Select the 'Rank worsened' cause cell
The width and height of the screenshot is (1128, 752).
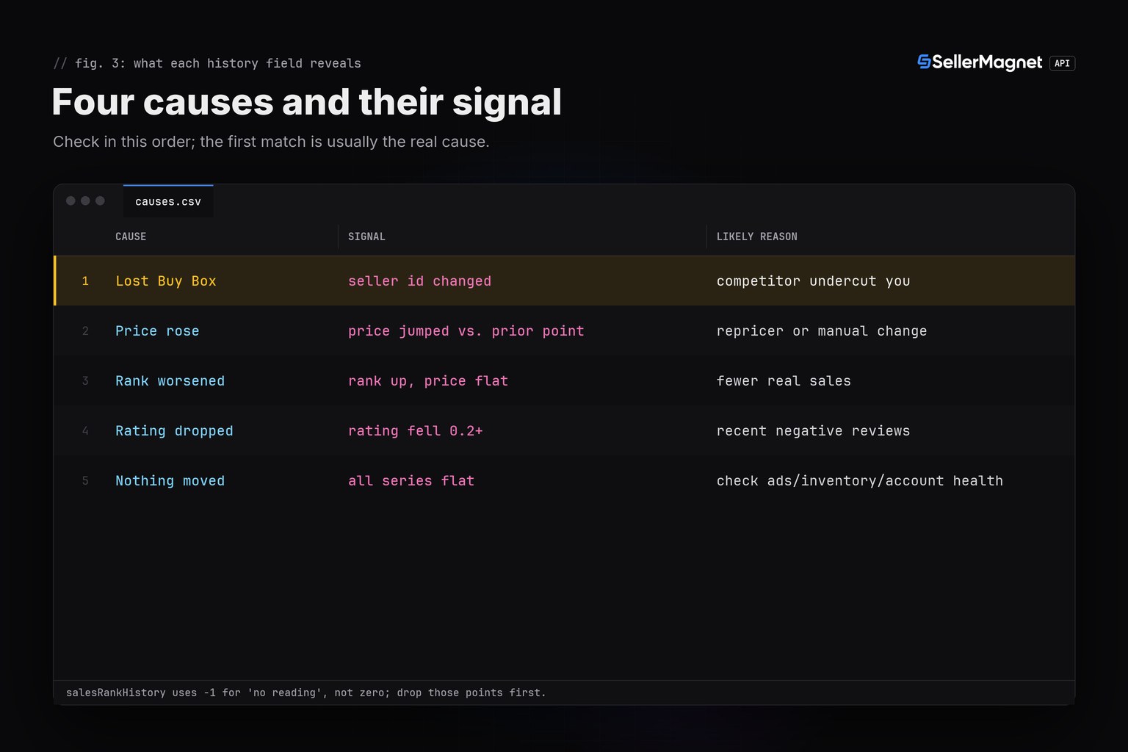click(x=170, y=381)
